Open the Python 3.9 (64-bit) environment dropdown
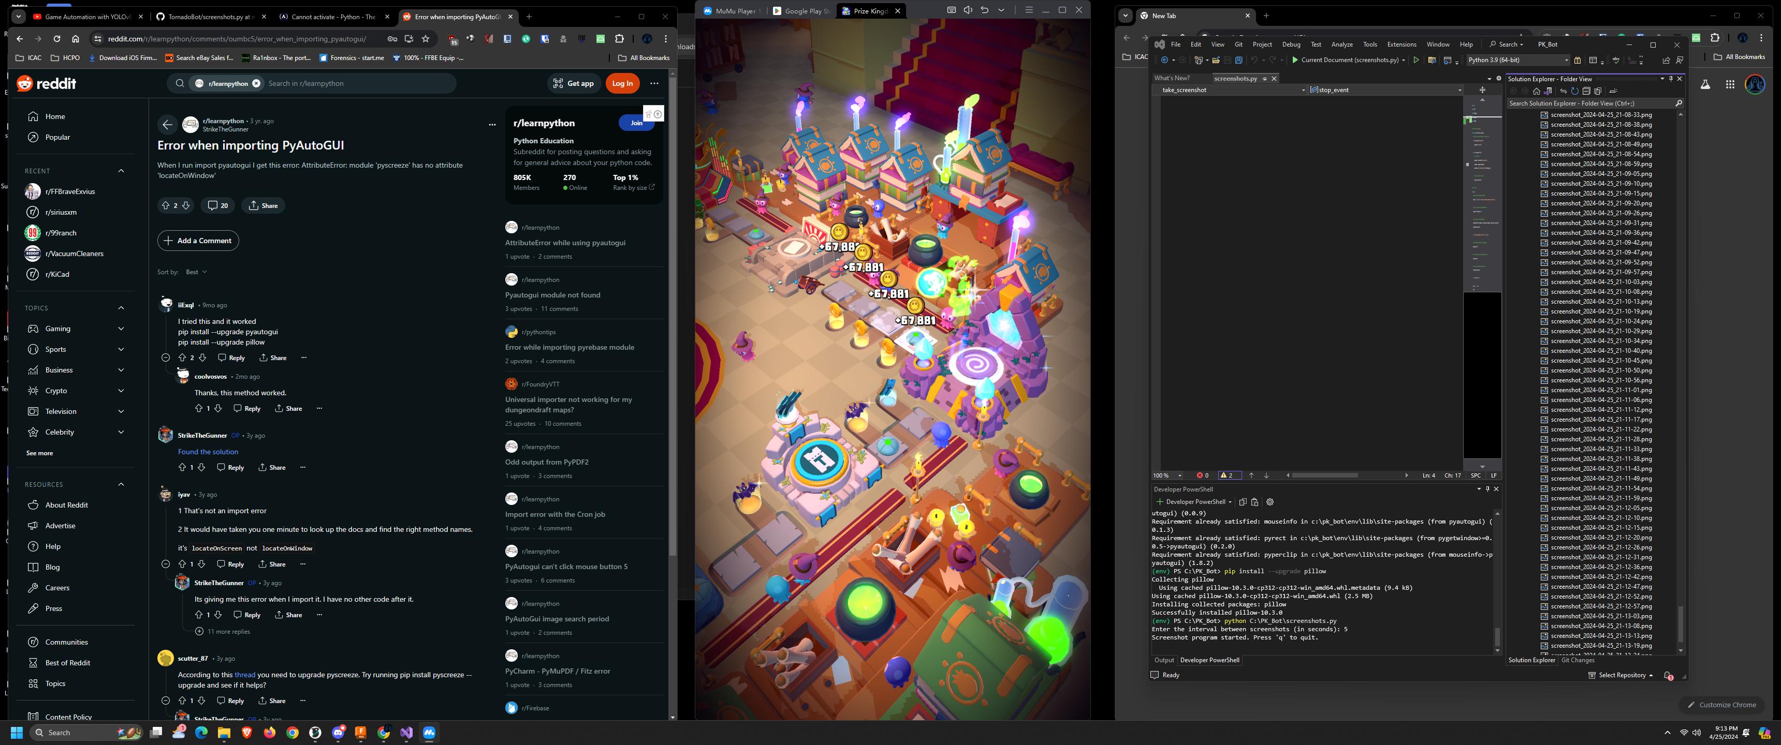Screen dimensions: 1781x745 point(1519,60)
